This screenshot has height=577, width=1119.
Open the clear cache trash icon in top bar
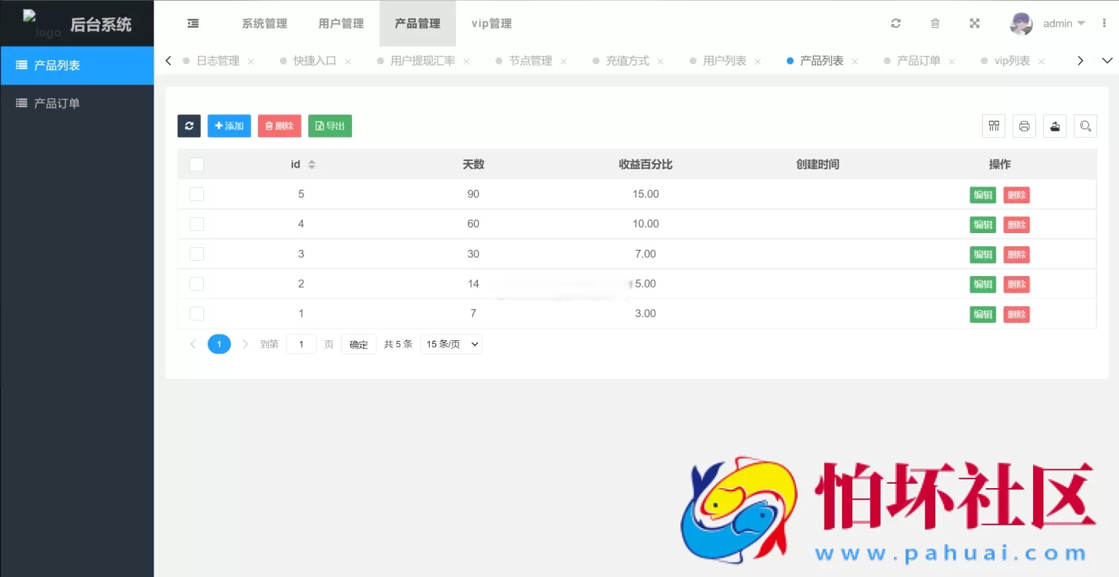click(935, 23)
